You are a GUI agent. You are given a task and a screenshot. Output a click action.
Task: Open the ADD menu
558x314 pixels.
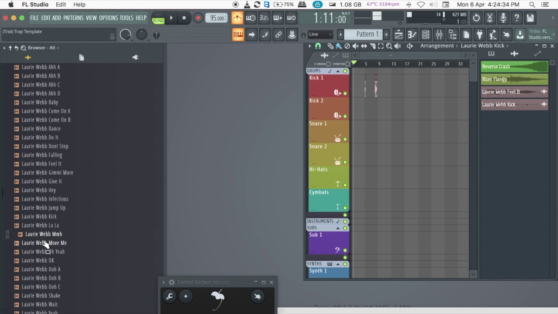pyautogui.click(x=57, y=18)
